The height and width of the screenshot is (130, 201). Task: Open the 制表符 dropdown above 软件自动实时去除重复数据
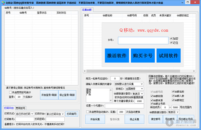tap(138, 94)
